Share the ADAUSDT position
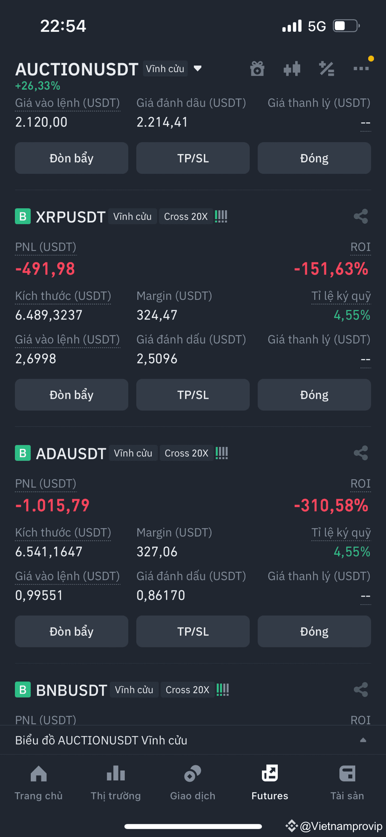The height and width of the screenshot is (837, 386). click(361, 453)
